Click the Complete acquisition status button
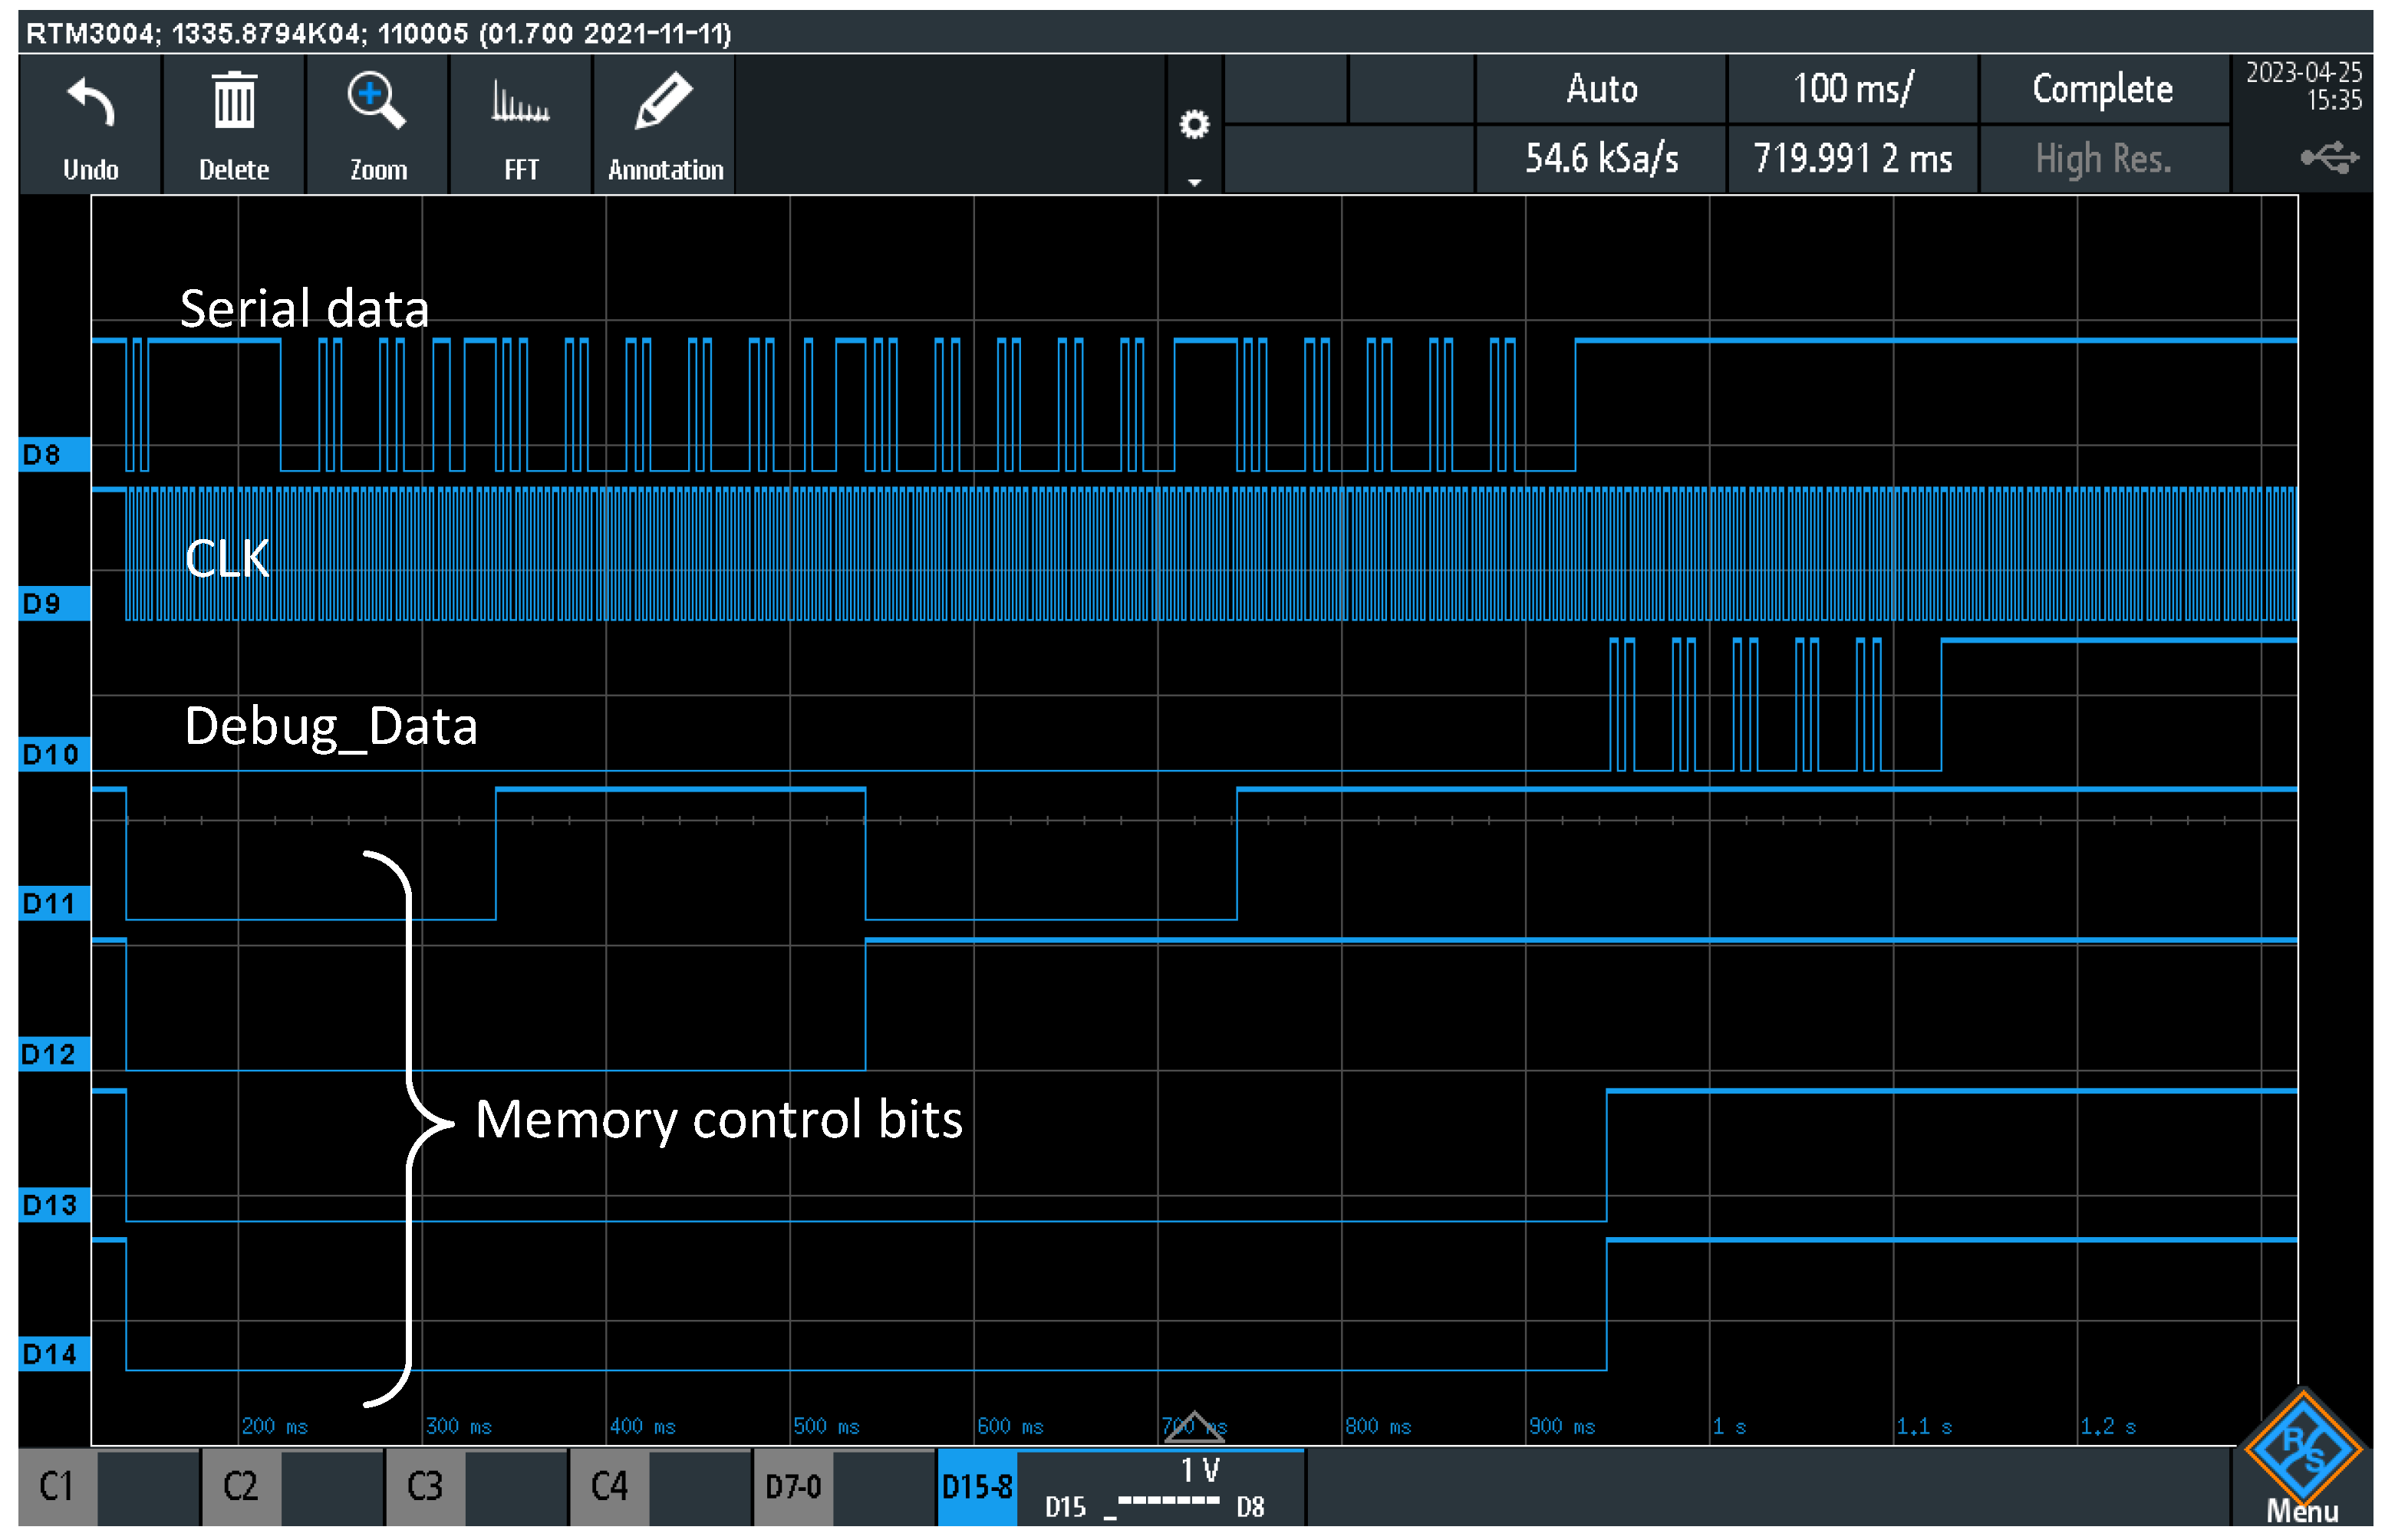This screenshot has height=1540, width=2385. click(x=2102, y=89)
